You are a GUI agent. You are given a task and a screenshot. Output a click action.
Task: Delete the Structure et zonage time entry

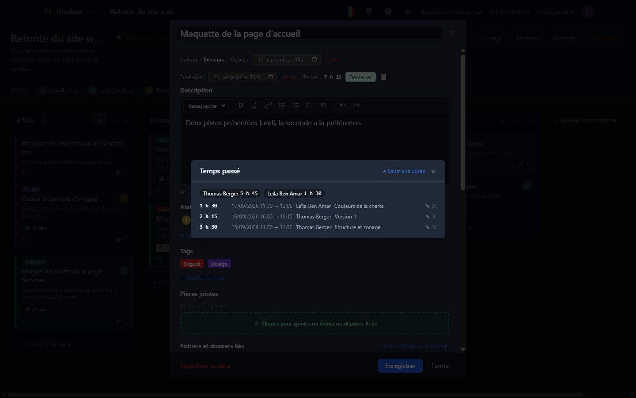click(x=434, y=227)
